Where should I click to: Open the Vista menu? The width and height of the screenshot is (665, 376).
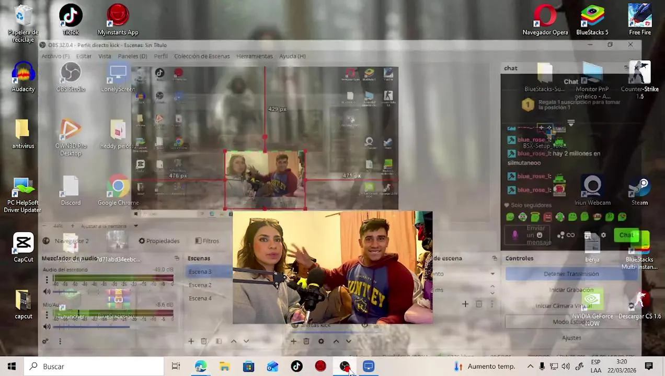pyautogui.click(x=105, y=56)
